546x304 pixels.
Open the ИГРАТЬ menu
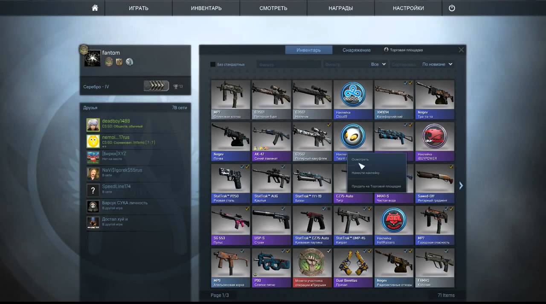[139, 8]
